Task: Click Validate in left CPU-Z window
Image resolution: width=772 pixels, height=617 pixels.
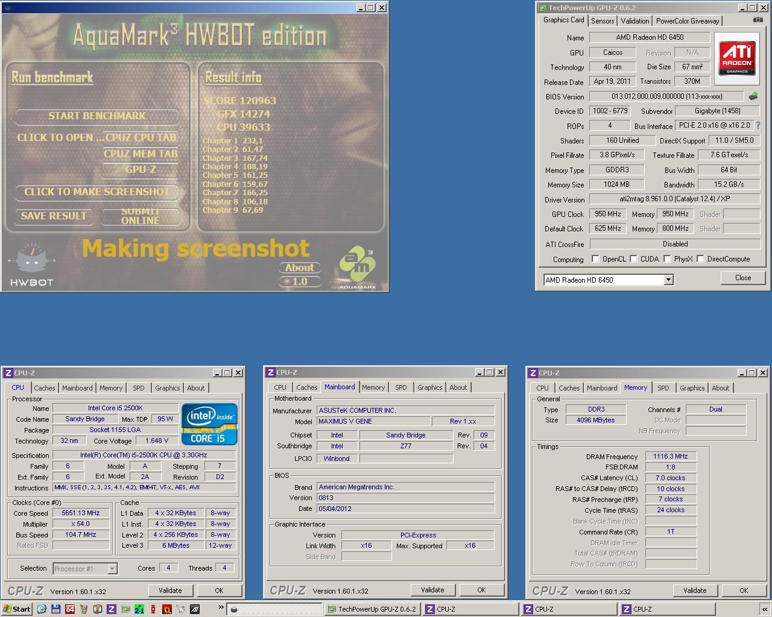Action: click(x=170, y=590)
